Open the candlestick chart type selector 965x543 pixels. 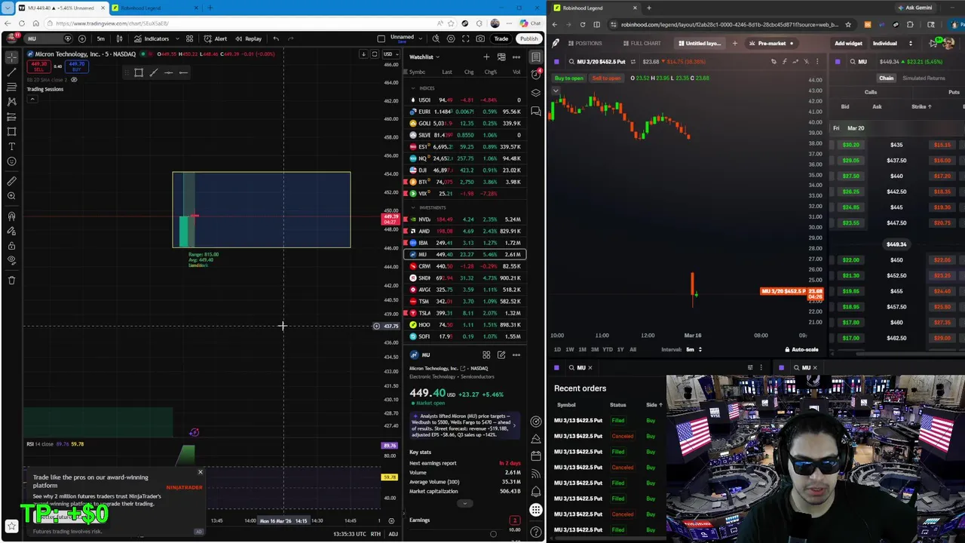(x=119, y=38)
